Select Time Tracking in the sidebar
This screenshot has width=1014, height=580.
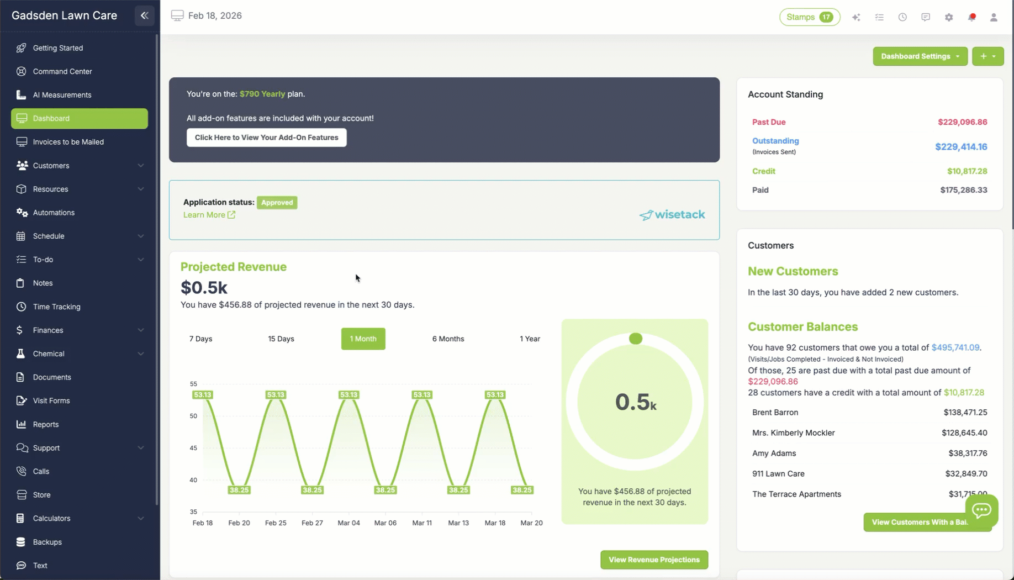tap(55, 307)
